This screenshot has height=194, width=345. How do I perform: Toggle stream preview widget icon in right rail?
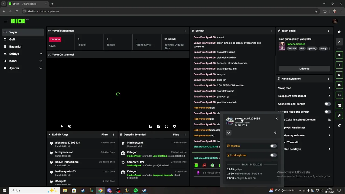339,55
